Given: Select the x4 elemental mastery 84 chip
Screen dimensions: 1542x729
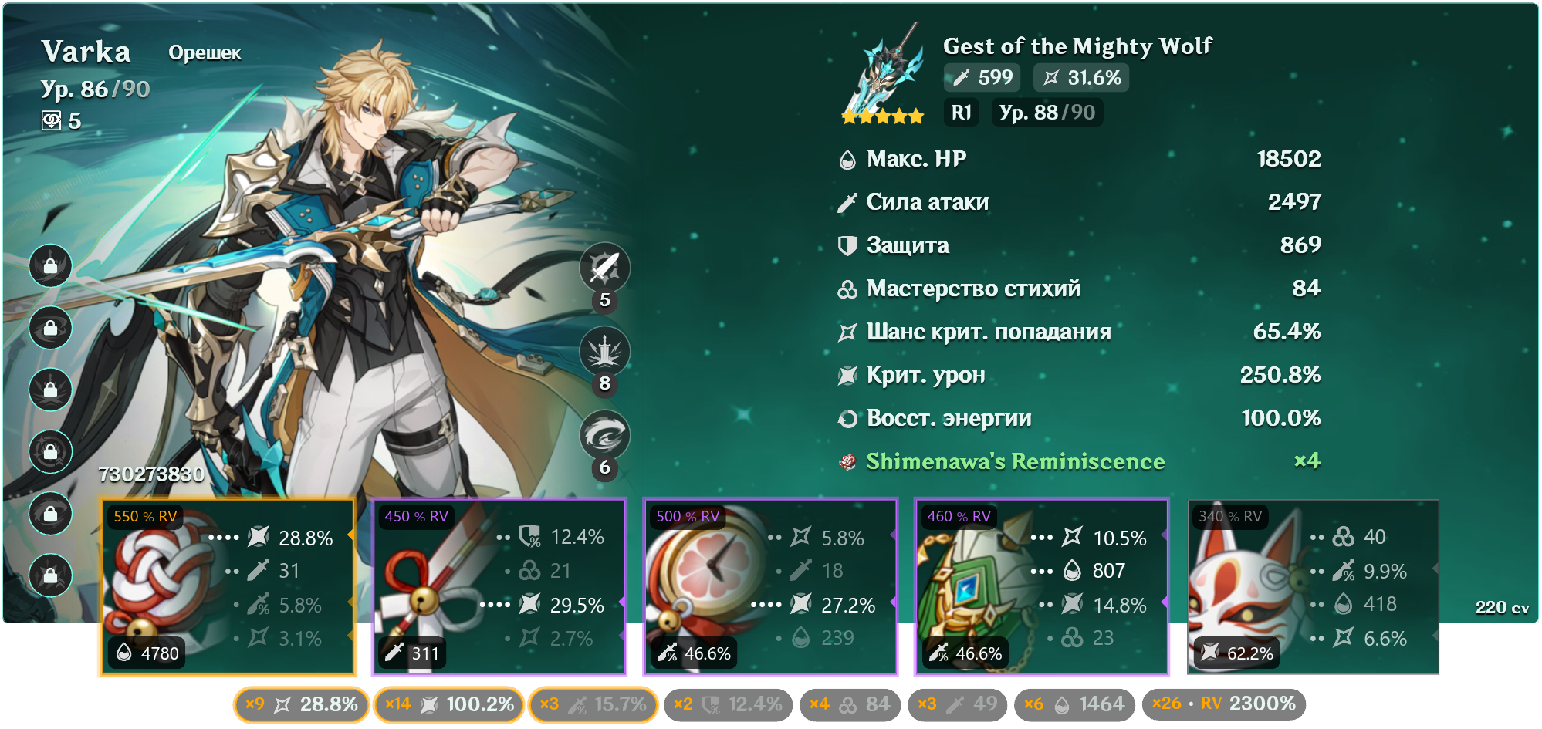Looking at the screenshot, I should point(850,704).
